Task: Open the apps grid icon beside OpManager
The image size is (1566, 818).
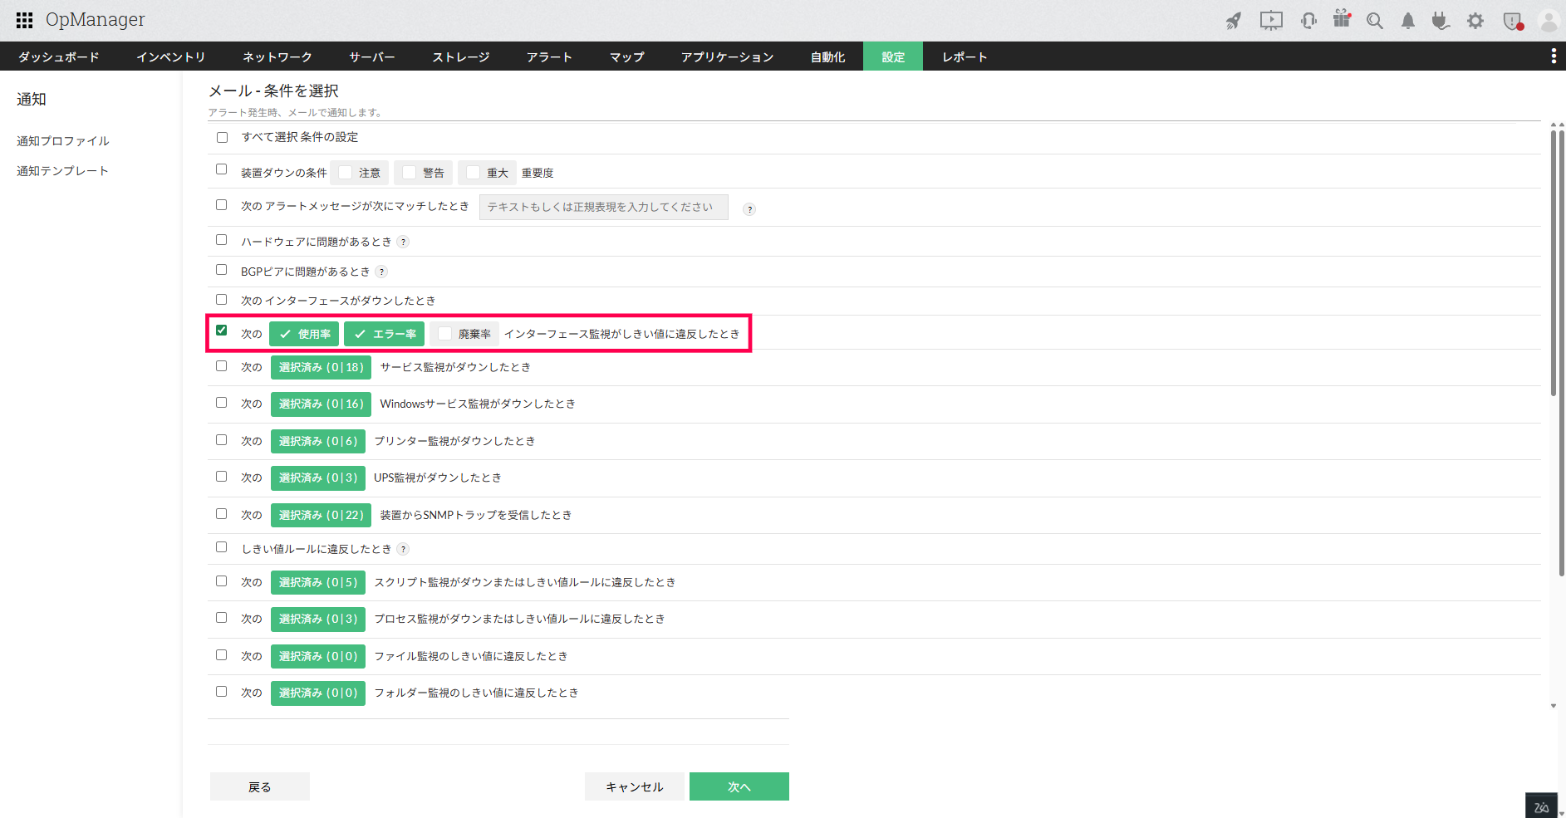Action: click(25, 20)
